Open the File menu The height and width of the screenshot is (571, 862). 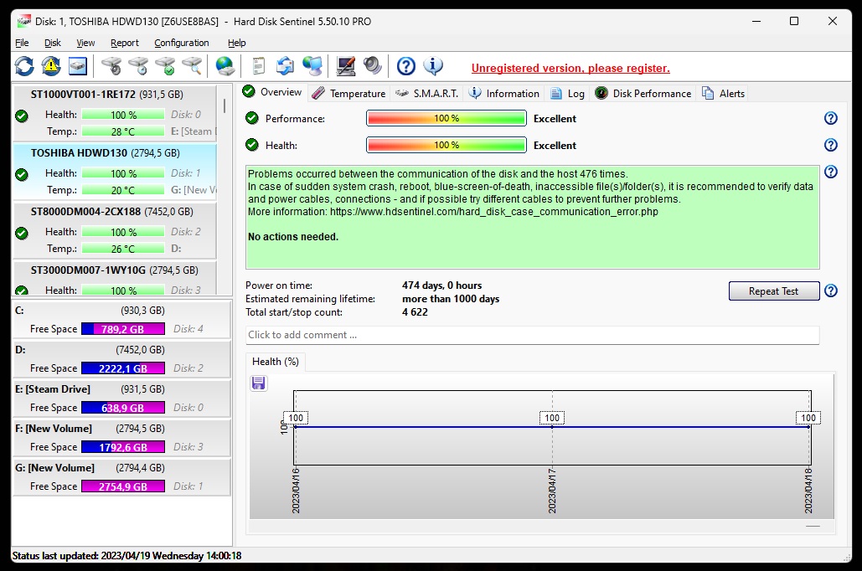click(22, 43)
